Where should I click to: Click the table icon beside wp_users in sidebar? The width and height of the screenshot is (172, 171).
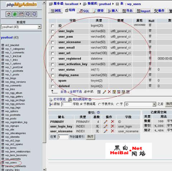tap(3, 162)
